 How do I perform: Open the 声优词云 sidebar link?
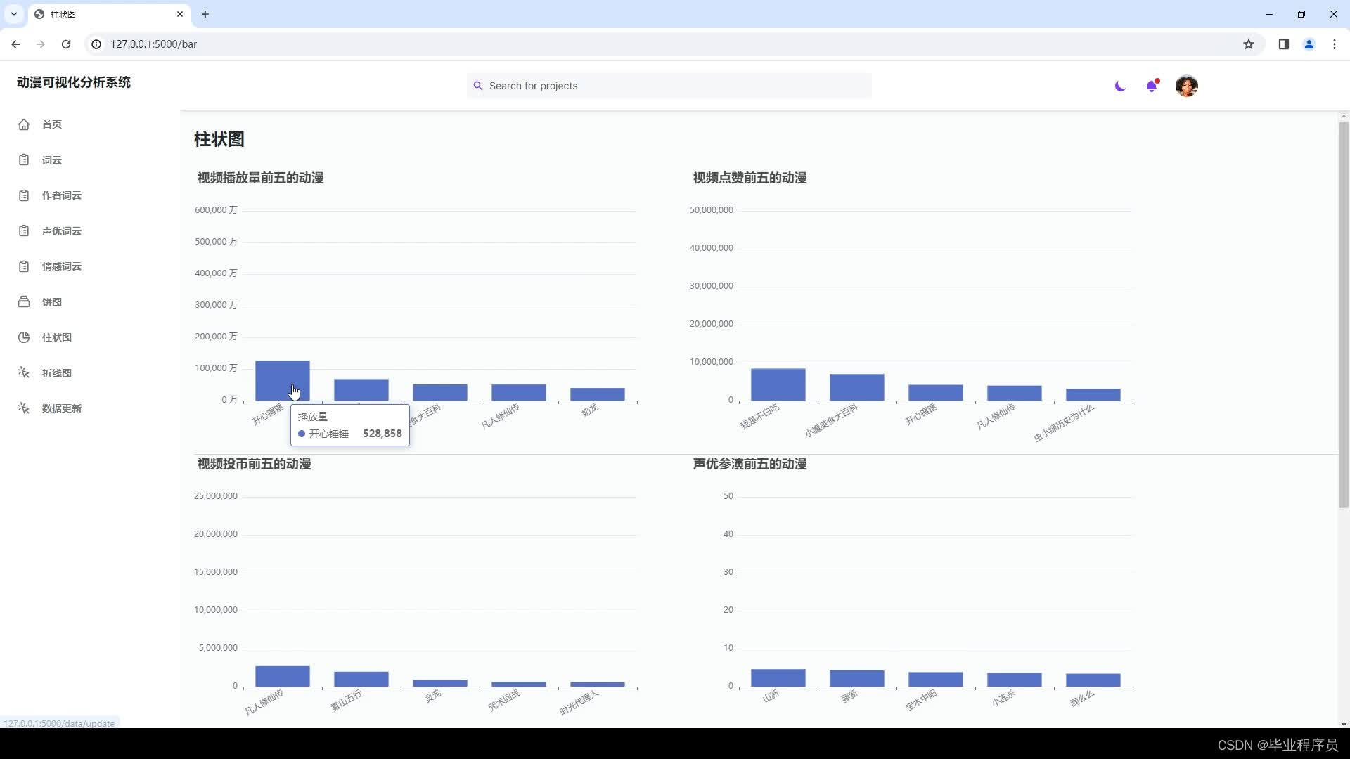tap(61, 231)
